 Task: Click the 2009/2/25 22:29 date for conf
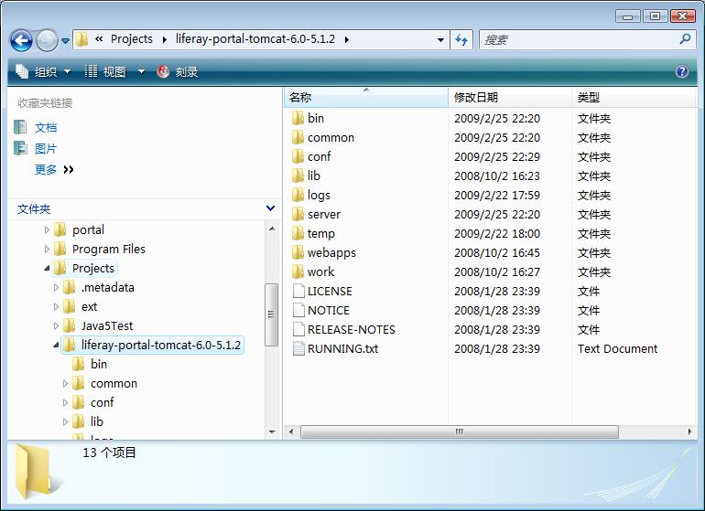497,156
